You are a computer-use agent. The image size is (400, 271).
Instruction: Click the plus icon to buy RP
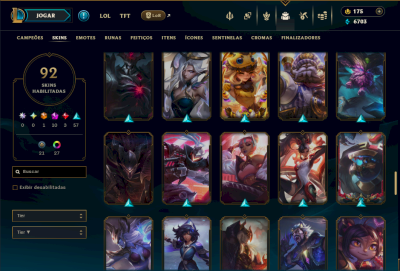379,11
